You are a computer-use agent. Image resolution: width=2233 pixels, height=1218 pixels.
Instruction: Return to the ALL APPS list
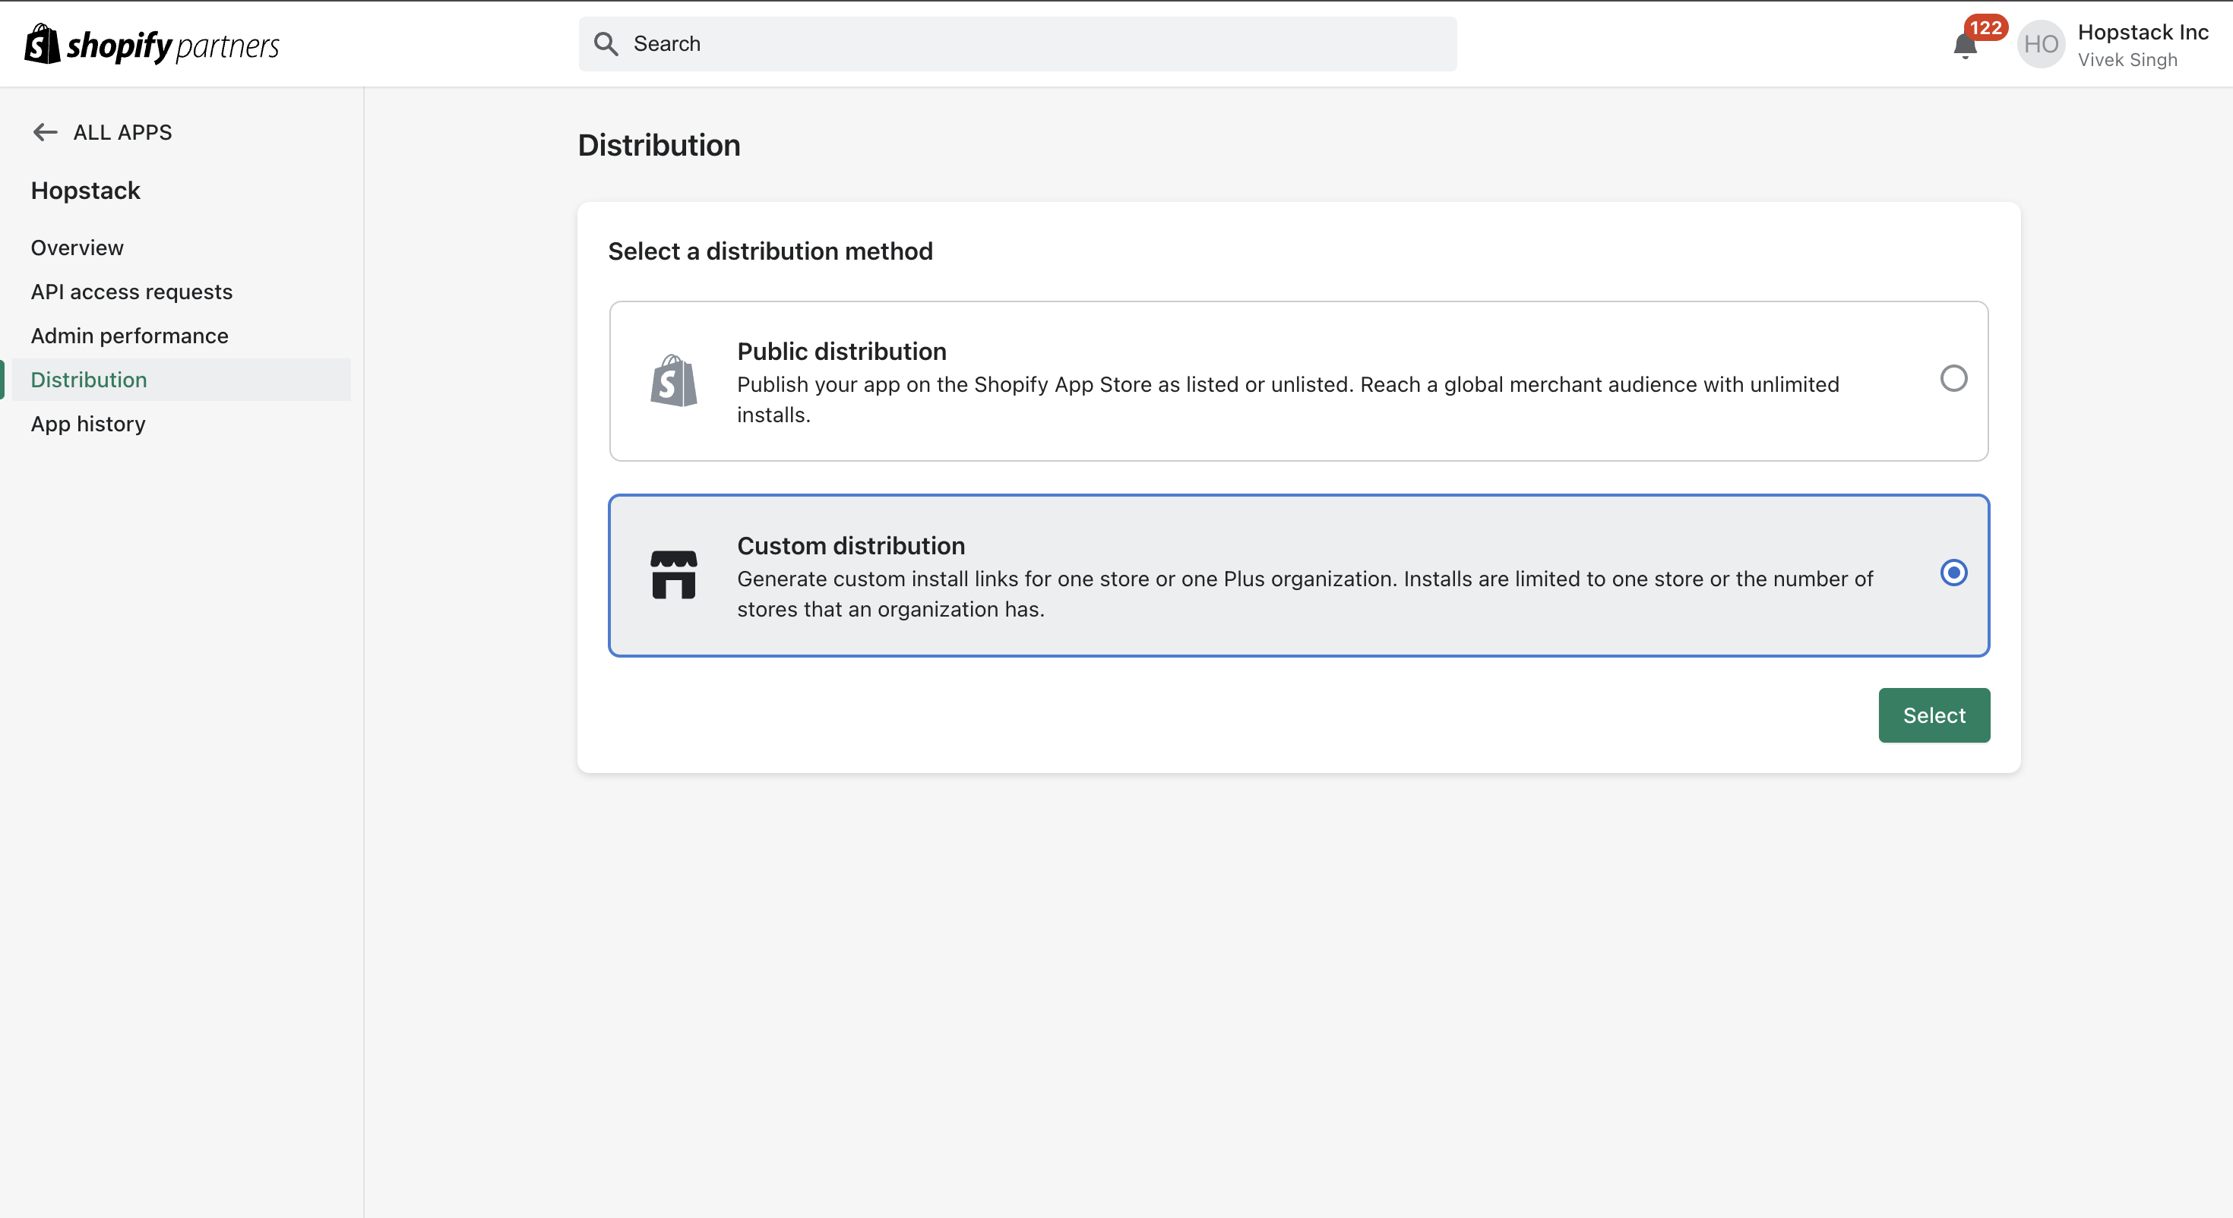(122, 133)
